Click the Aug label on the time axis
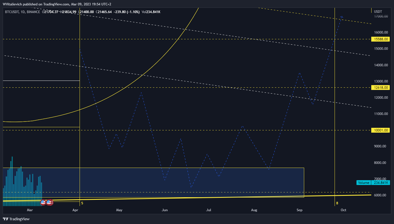This screenshot has height=224, width=394. [x=254, y=210]
